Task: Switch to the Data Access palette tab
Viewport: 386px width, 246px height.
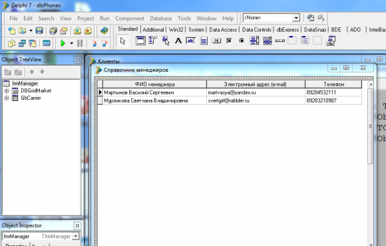Action: (x=223, y=30)
